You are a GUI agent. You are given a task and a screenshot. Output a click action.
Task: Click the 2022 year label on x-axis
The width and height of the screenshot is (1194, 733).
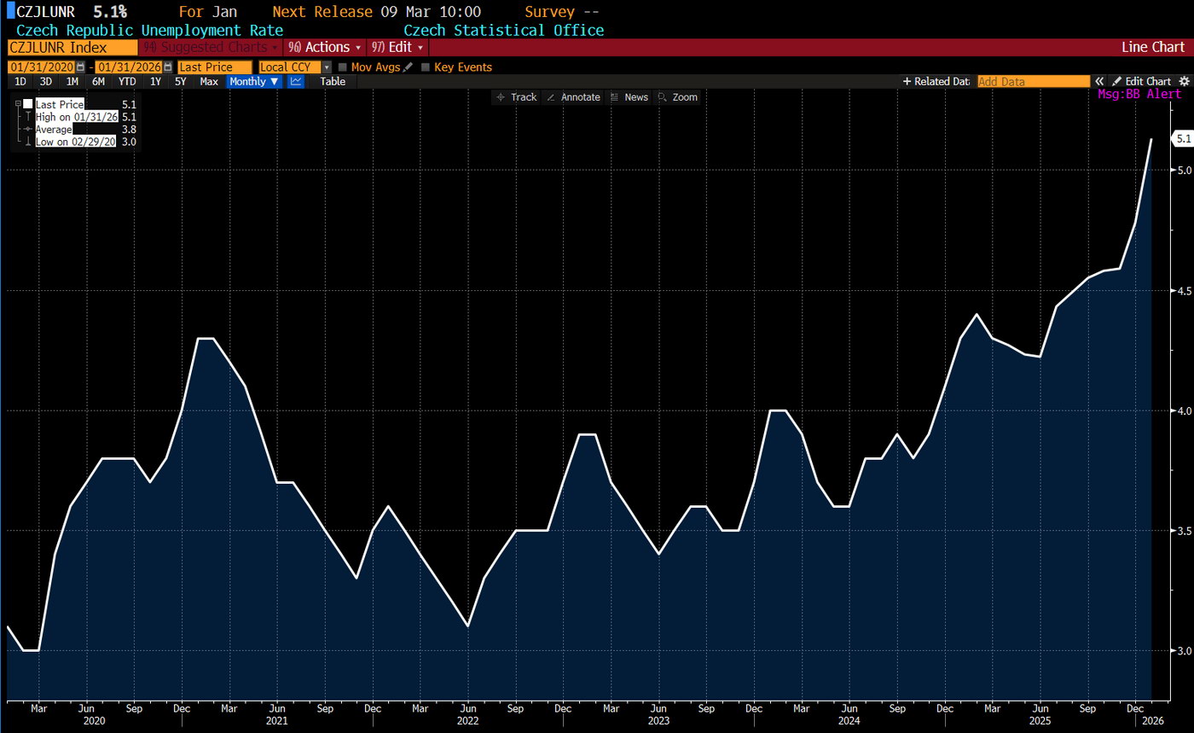tap(467, 721)
